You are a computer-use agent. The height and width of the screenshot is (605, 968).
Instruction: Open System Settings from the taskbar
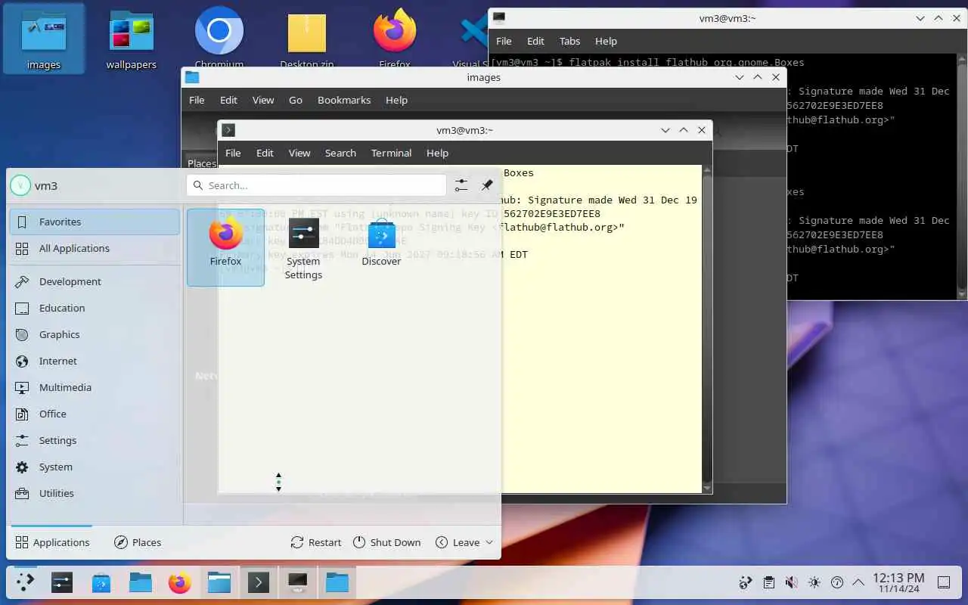point(62,582)
